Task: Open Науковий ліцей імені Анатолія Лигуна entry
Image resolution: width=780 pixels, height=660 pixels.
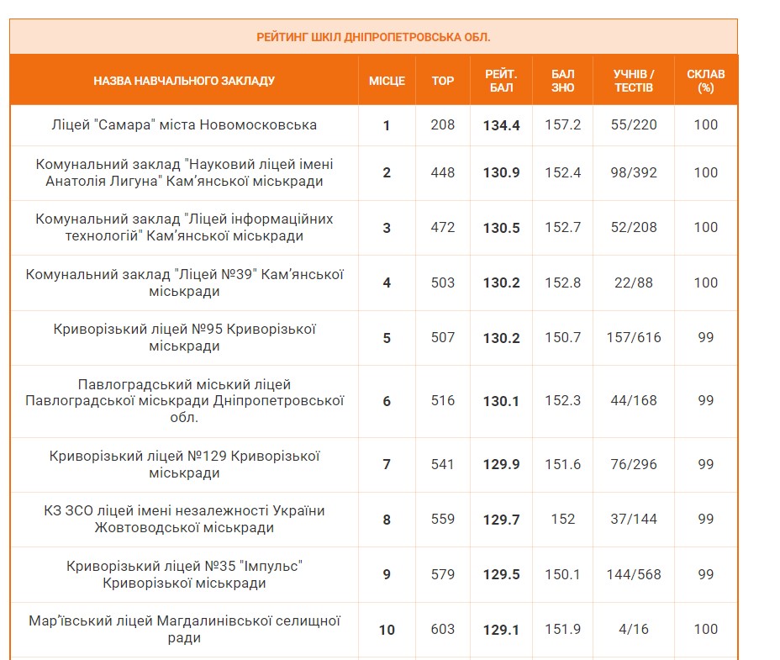Action: pos(184,172)
